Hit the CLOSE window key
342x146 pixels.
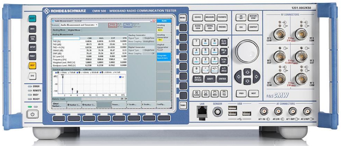pyautogui.click(x=196, y=94)
